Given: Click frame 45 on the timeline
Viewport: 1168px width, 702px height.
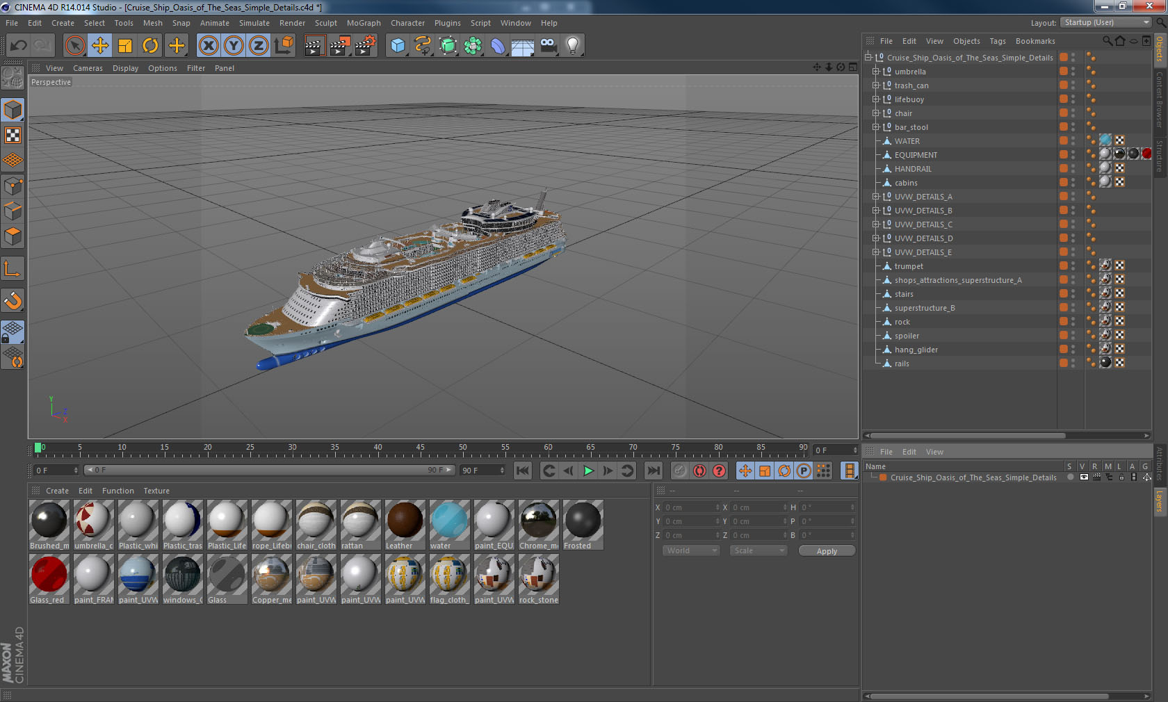Looking at the screenshot, I should pyautogui.click(x=420, y=449).
